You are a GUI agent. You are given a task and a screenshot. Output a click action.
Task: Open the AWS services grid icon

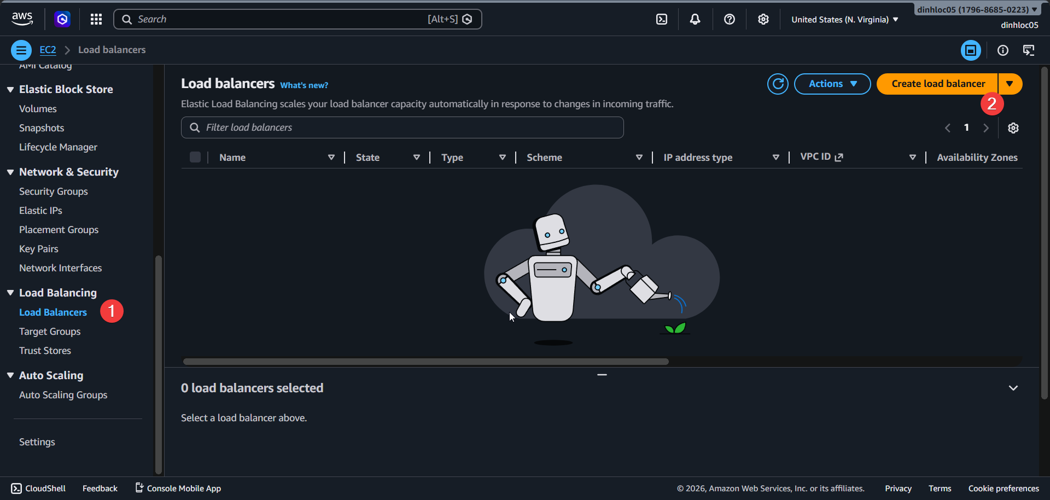pyautogui.click(x=96, y=19)
